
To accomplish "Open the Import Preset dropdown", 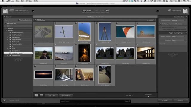I will 127,101.
